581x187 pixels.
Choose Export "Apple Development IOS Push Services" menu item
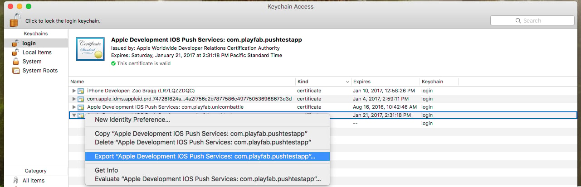point(207,156)
